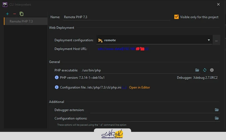The image size is (226, 140).
Task: Focus the PHP executable path field
Action: pos(135,70)
